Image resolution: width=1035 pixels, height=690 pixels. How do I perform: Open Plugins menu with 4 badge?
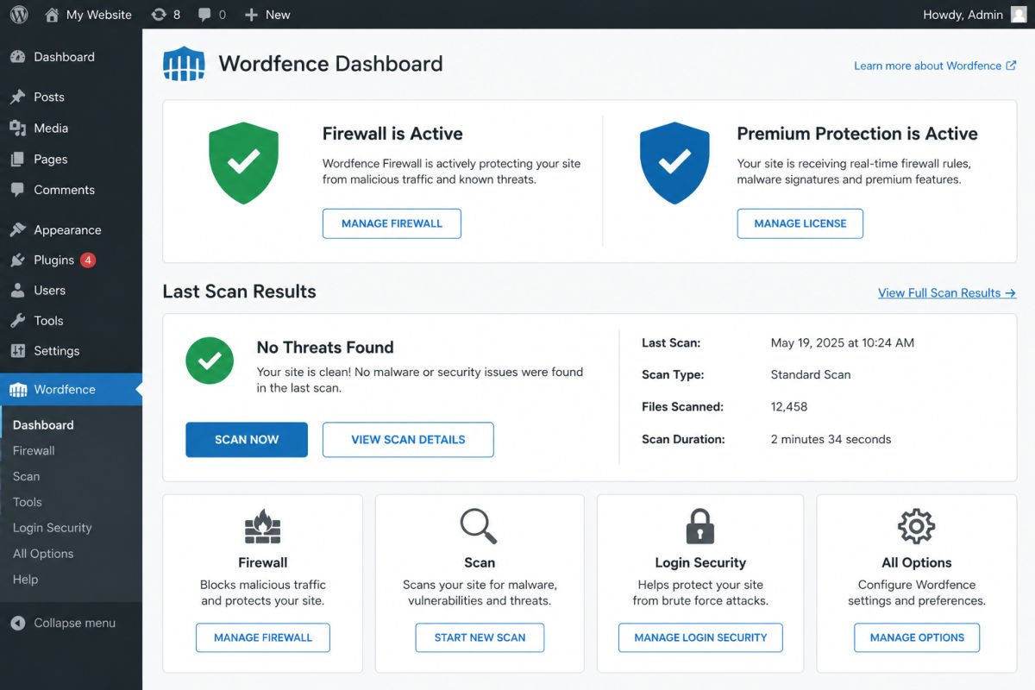[71, 260]
